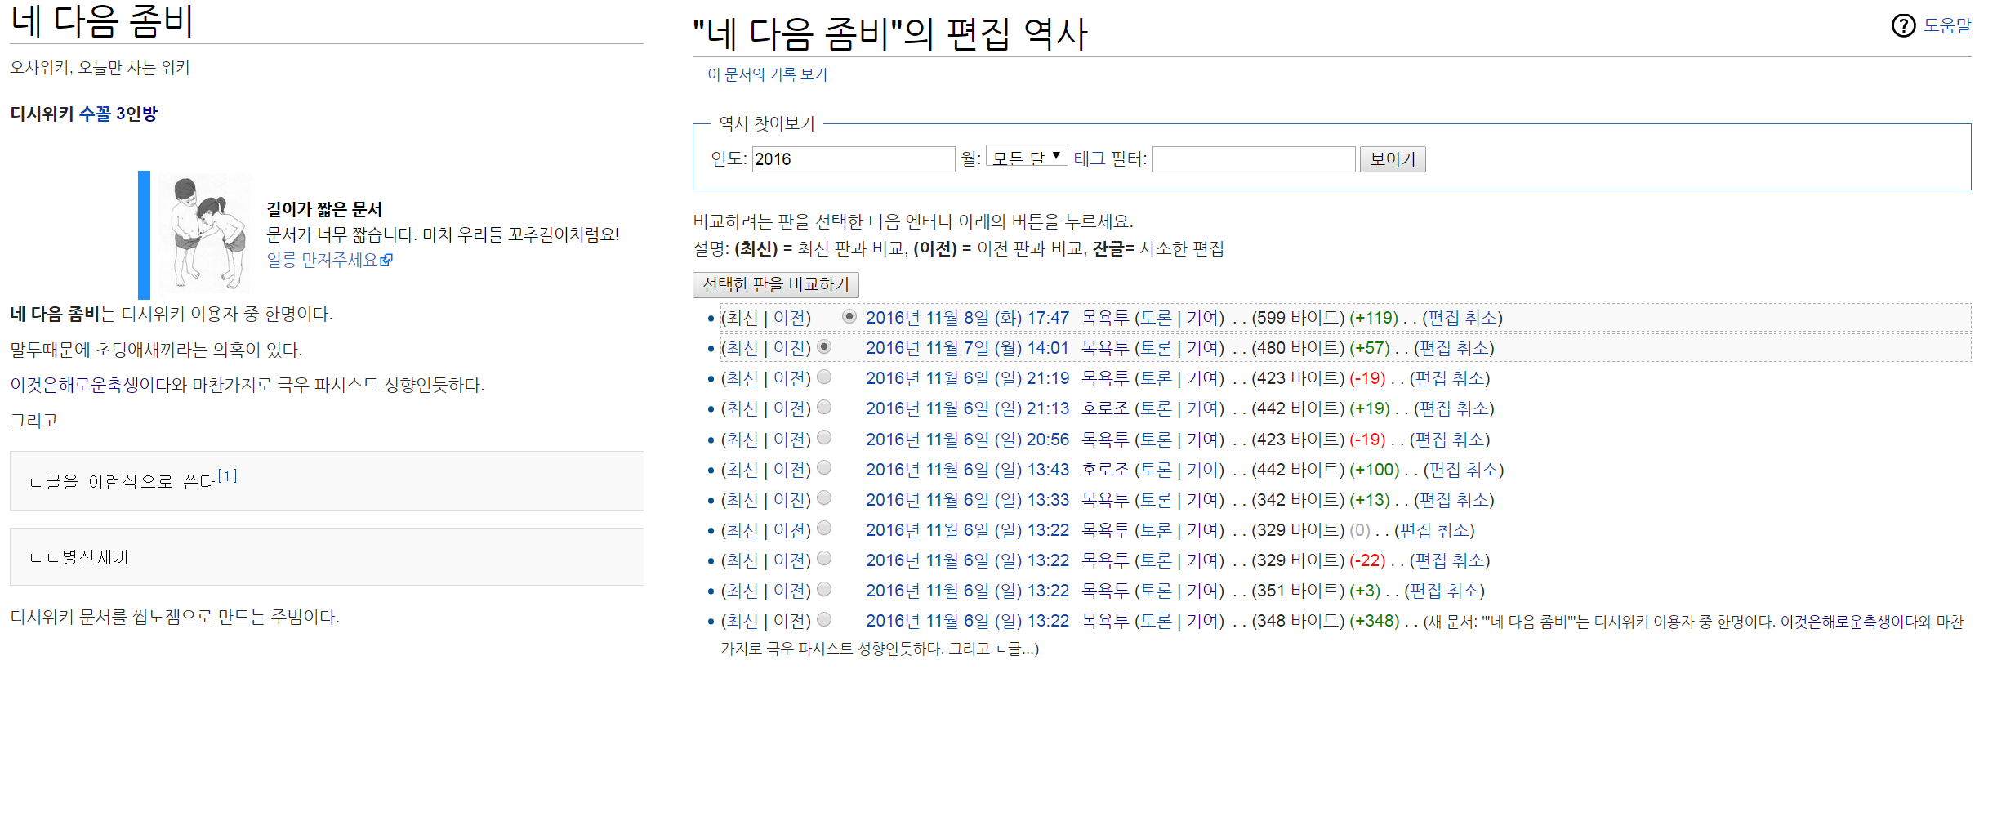Focus the 태그 필터 text field
Screen dimensions: 2006x830
(1253, 159)
